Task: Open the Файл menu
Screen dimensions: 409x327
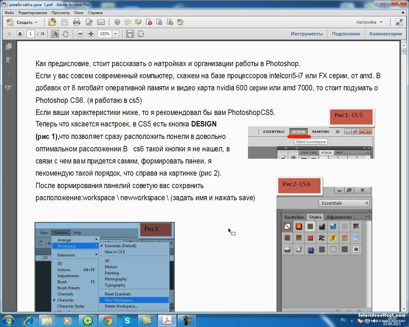Action: (x=9, y=13)
